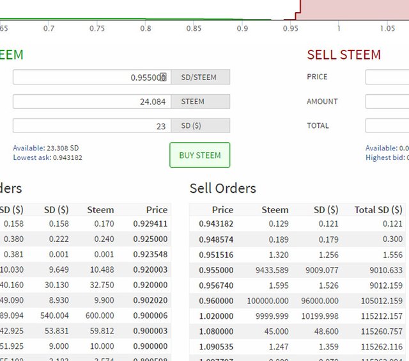Focus the buy amount field showing 24.084
This screenshot has width=409, height=361.
92,101
